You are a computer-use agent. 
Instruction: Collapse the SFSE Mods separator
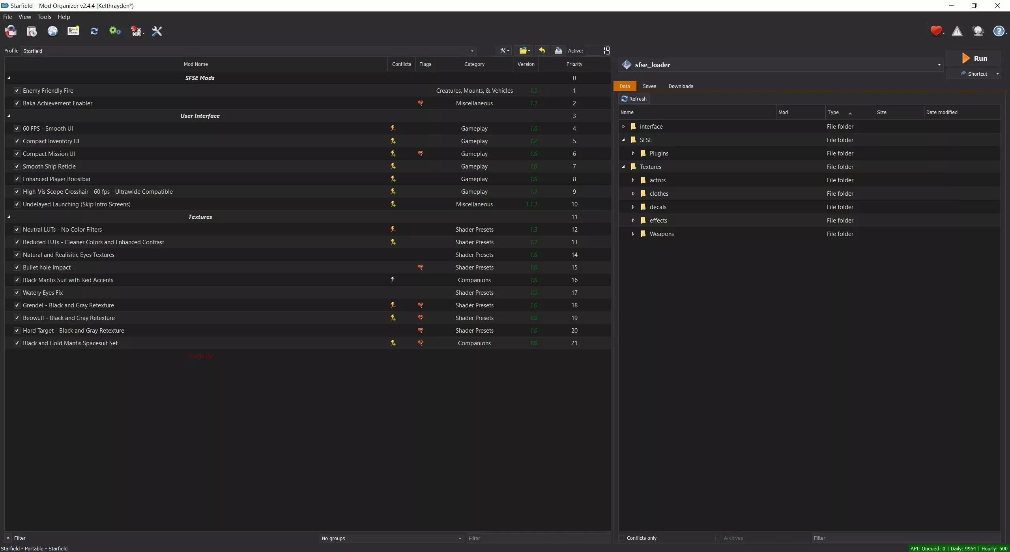pos(9,78)
